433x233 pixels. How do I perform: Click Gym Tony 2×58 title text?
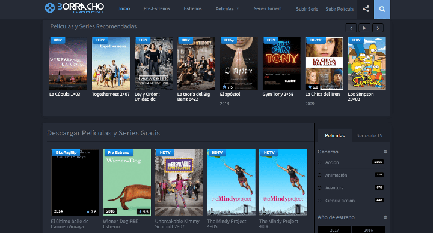click(x=278, y=94)
